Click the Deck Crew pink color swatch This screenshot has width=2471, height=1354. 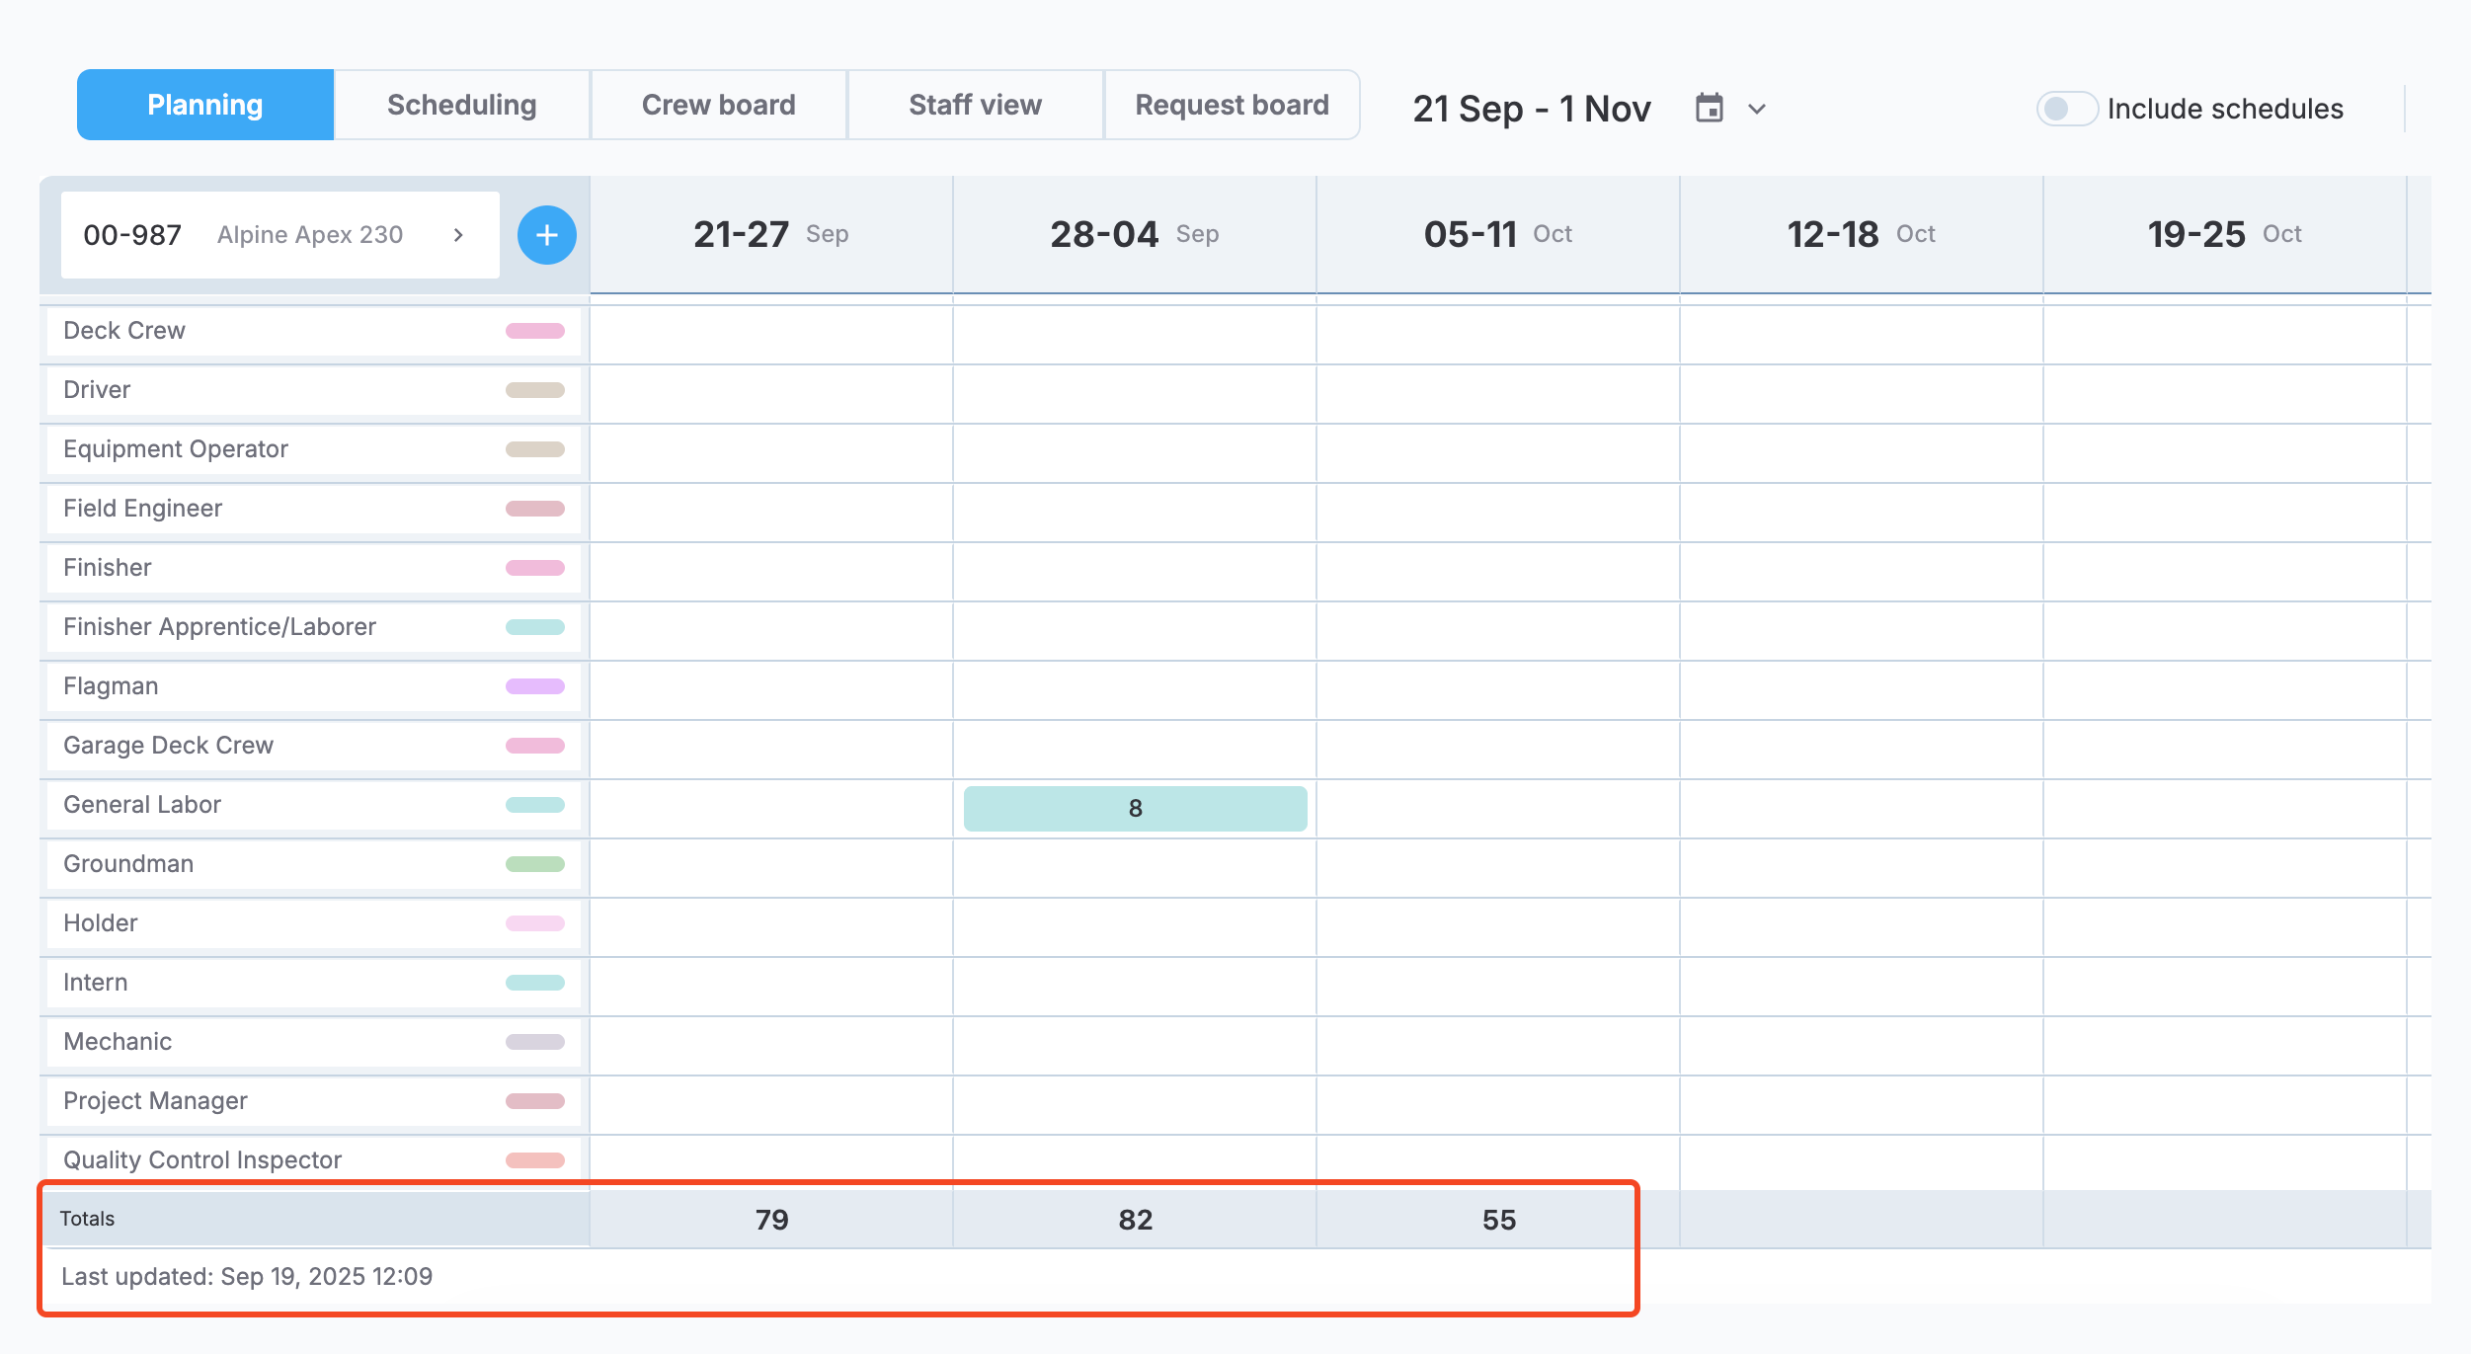pos(534,331)
